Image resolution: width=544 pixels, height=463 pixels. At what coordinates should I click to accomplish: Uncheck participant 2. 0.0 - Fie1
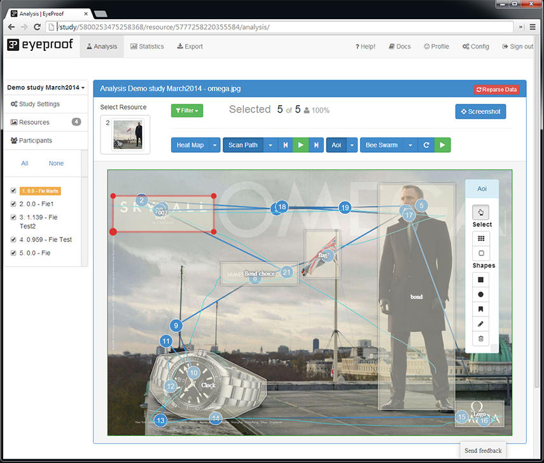pos(13,204)
